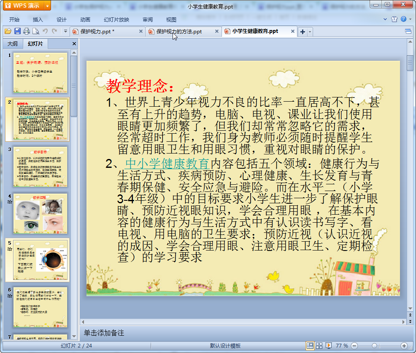The width and height of the screenshot is (416, 353).
Task: Click the WPS 演示 application button
Action: (24, 5)
